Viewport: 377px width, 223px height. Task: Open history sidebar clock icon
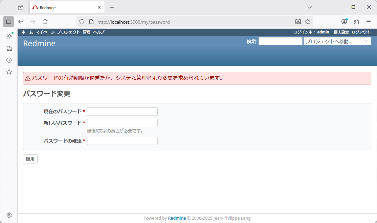click(9, 60)
